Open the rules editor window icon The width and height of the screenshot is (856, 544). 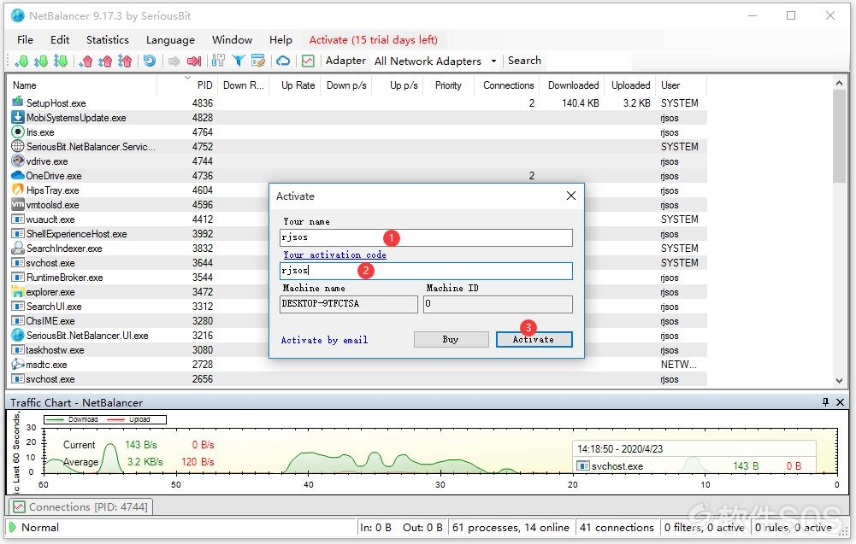coord(257,61)
